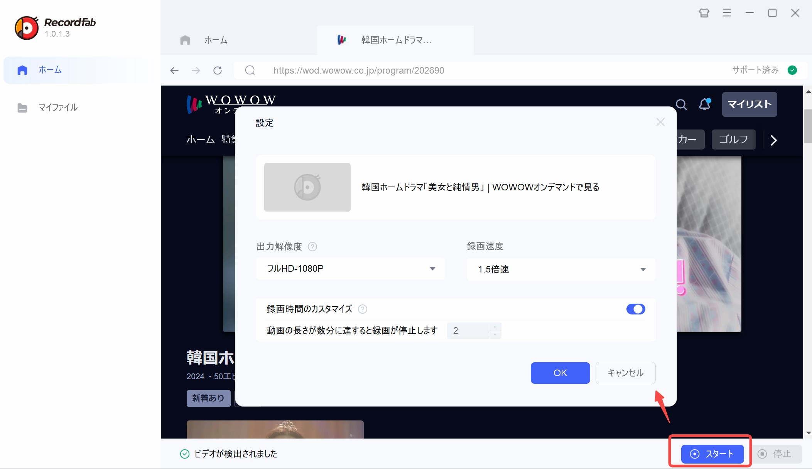Click the 新着あり badge

(x=208, y=398)
